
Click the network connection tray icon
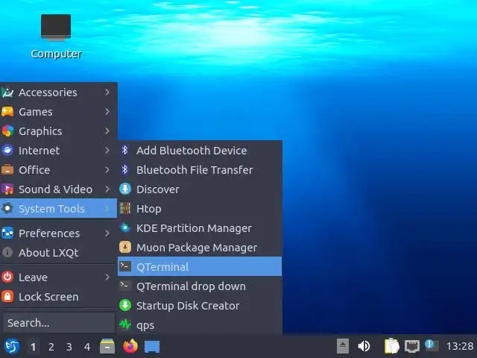[412, 346]
